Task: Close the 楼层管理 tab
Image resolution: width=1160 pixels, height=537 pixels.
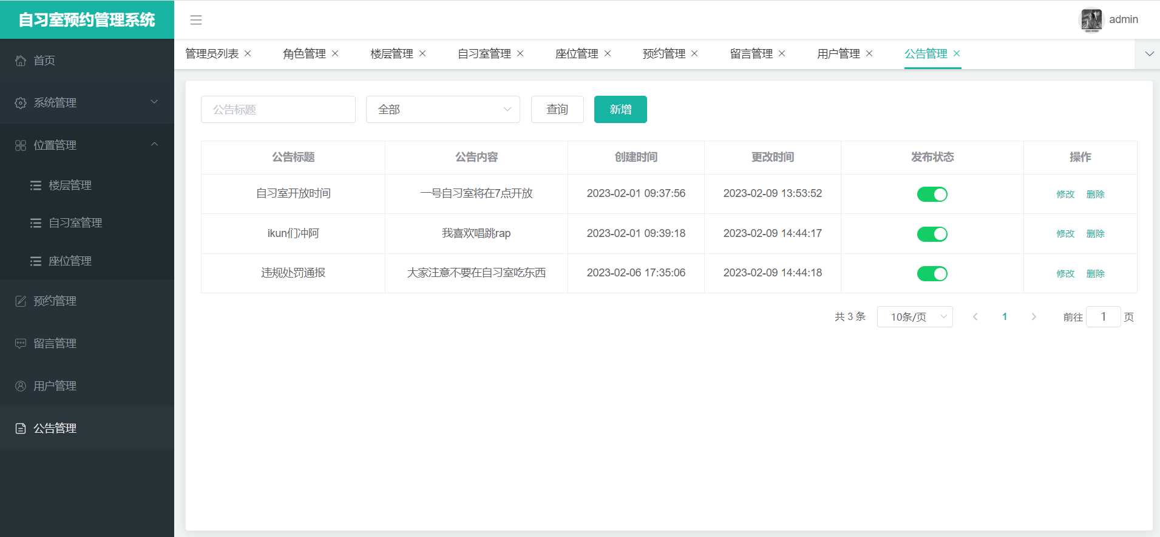Action: coord(422,54)
